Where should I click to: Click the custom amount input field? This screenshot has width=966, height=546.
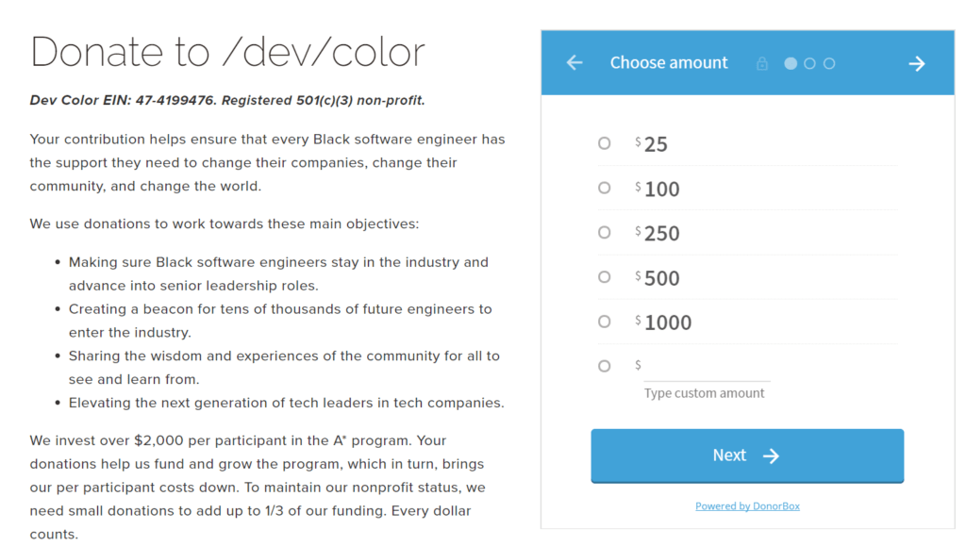(707, 367)
